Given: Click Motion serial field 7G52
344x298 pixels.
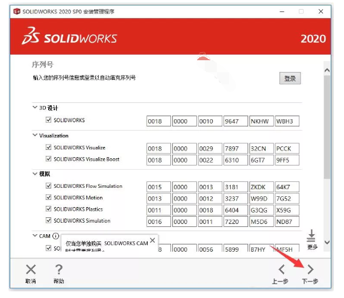Looking at the screenshot, I should coord(287,199).
